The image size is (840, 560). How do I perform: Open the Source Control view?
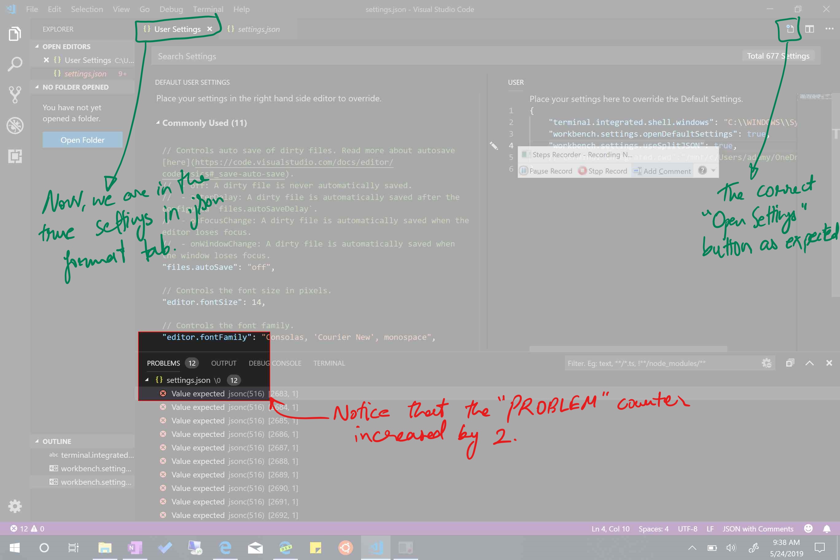(x=15, y=94)
